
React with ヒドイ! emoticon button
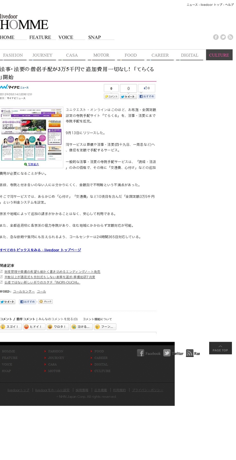point(34,327)
